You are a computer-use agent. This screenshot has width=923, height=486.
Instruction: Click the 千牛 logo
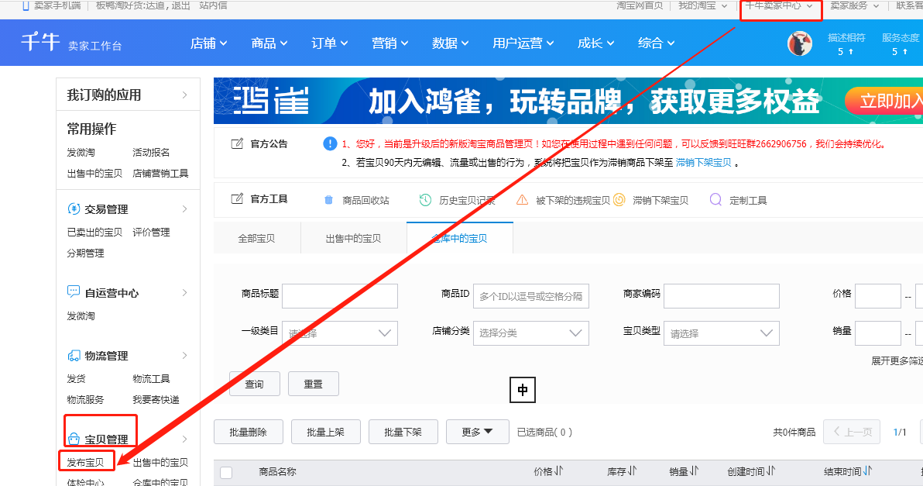(40, 42)
